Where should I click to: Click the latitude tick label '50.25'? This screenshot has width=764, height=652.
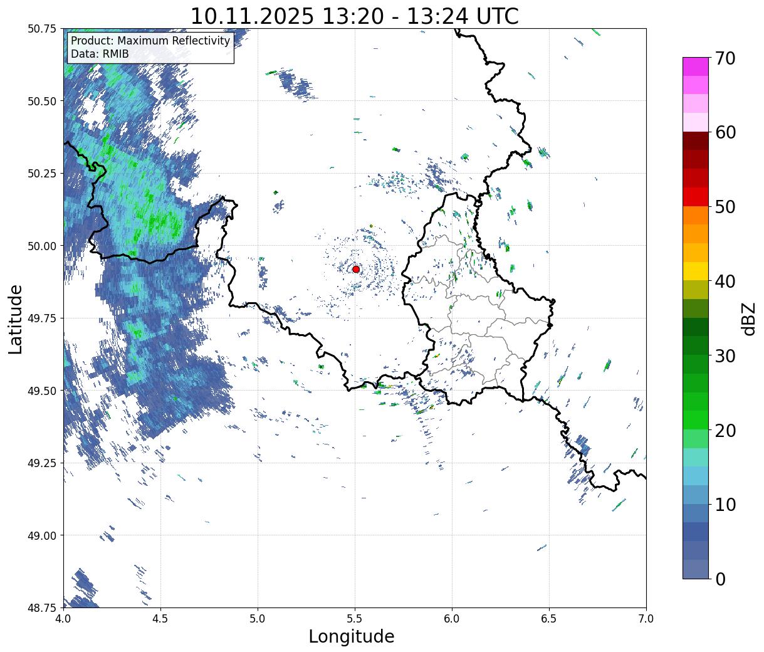pyautogui.click(x=42, y=174)
